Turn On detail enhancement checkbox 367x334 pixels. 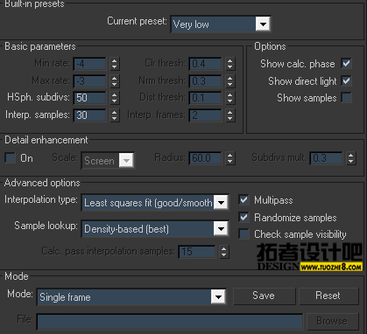click(x=11, y=158)
